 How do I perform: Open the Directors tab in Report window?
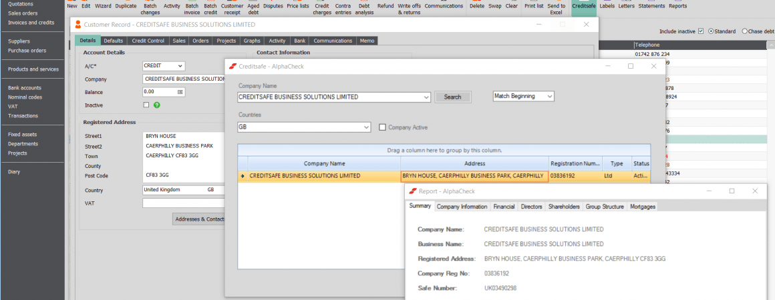tap(532, 207)
